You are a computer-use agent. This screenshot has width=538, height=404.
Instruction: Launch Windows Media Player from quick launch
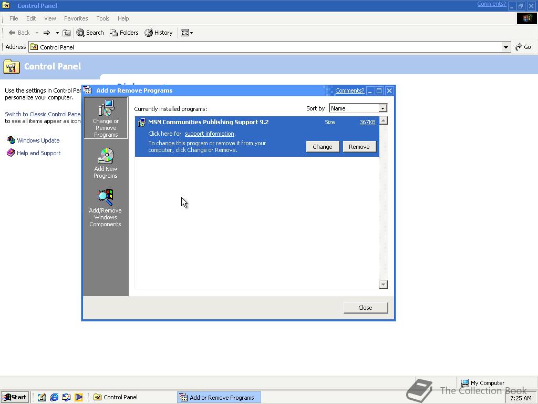click(79, 397)
